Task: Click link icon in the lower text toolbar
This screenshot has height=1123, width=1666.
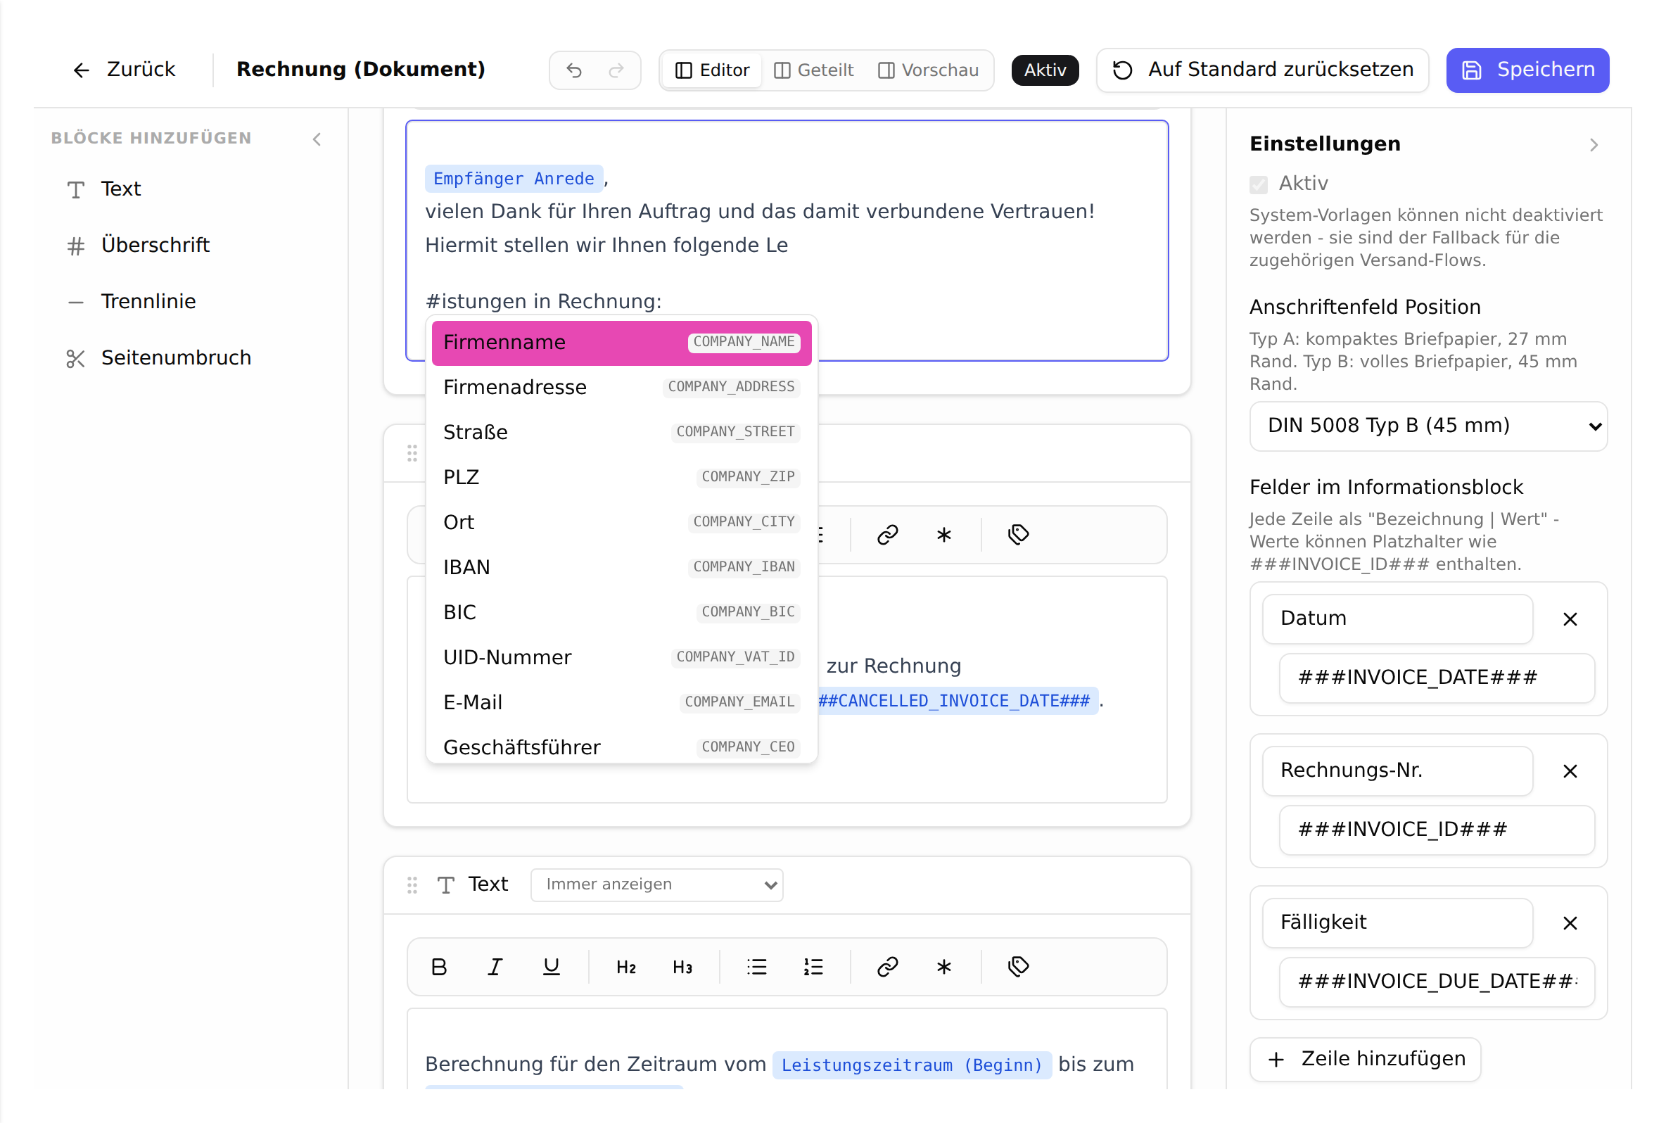Action: pyautogui.click(x=888, y=967)
